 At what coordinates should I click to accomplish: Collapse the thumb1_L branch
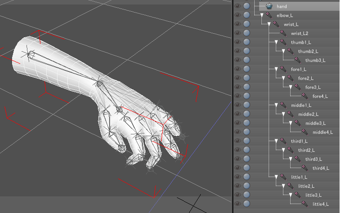276,42
